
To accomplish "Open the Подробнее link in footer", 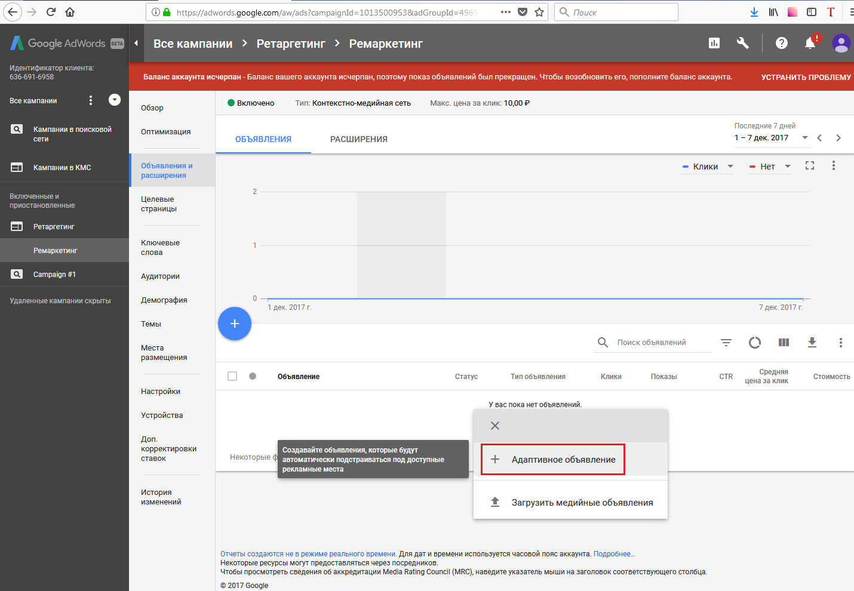I will pos(615,554).
